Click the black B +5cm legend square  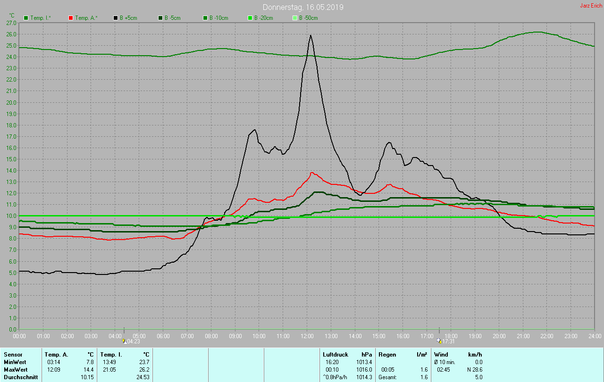point(116,18)
